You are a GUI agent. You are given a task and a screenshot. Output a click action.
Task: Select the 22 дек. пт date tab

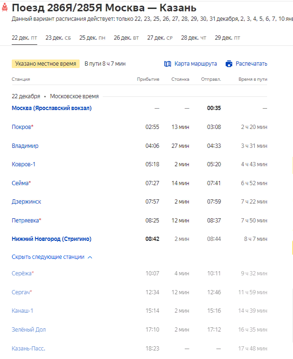[x=24, y=37]
